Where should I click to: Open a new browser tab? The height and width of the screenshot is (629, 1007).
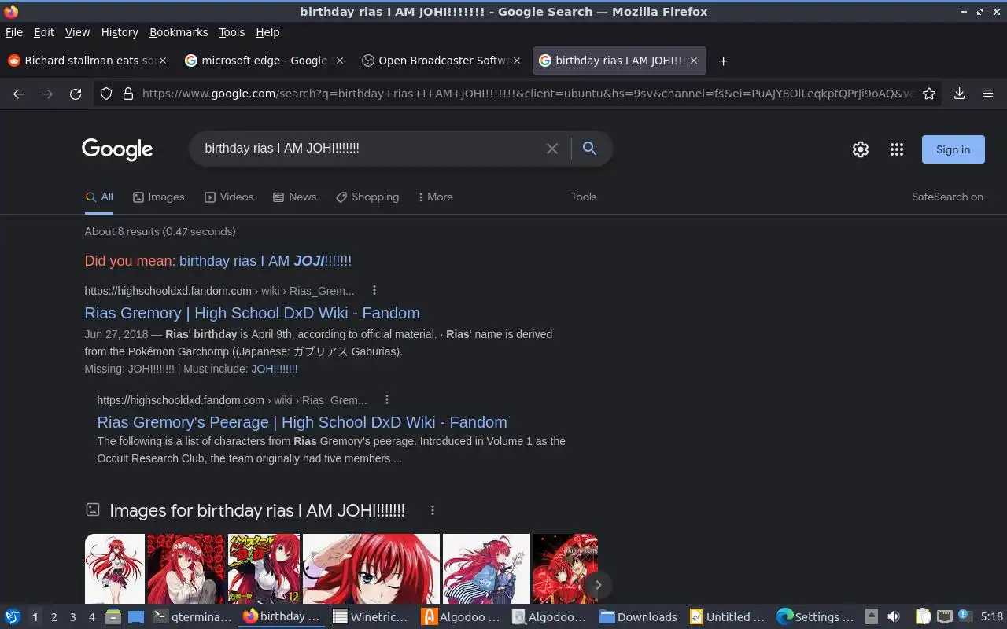(x=723, y=61)
